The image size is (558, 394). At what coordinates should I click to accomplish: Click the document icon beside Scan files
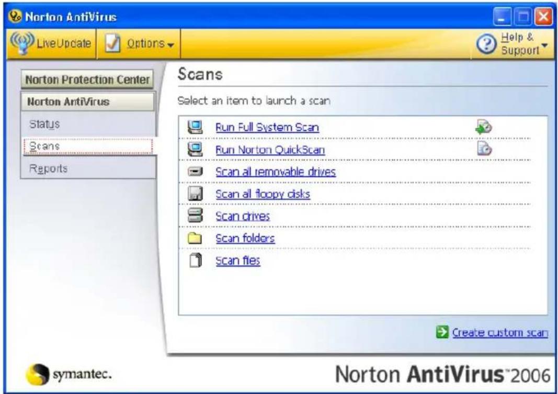pyautogui.click(x=196, y=260)
